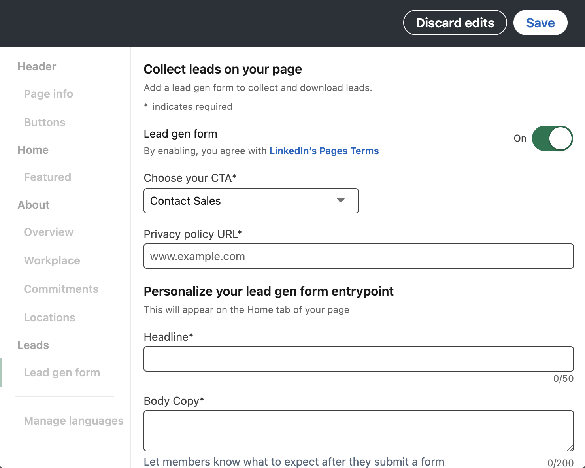
Task: Open LinkedIn's Pages Terms link
Action: (324, 151)
